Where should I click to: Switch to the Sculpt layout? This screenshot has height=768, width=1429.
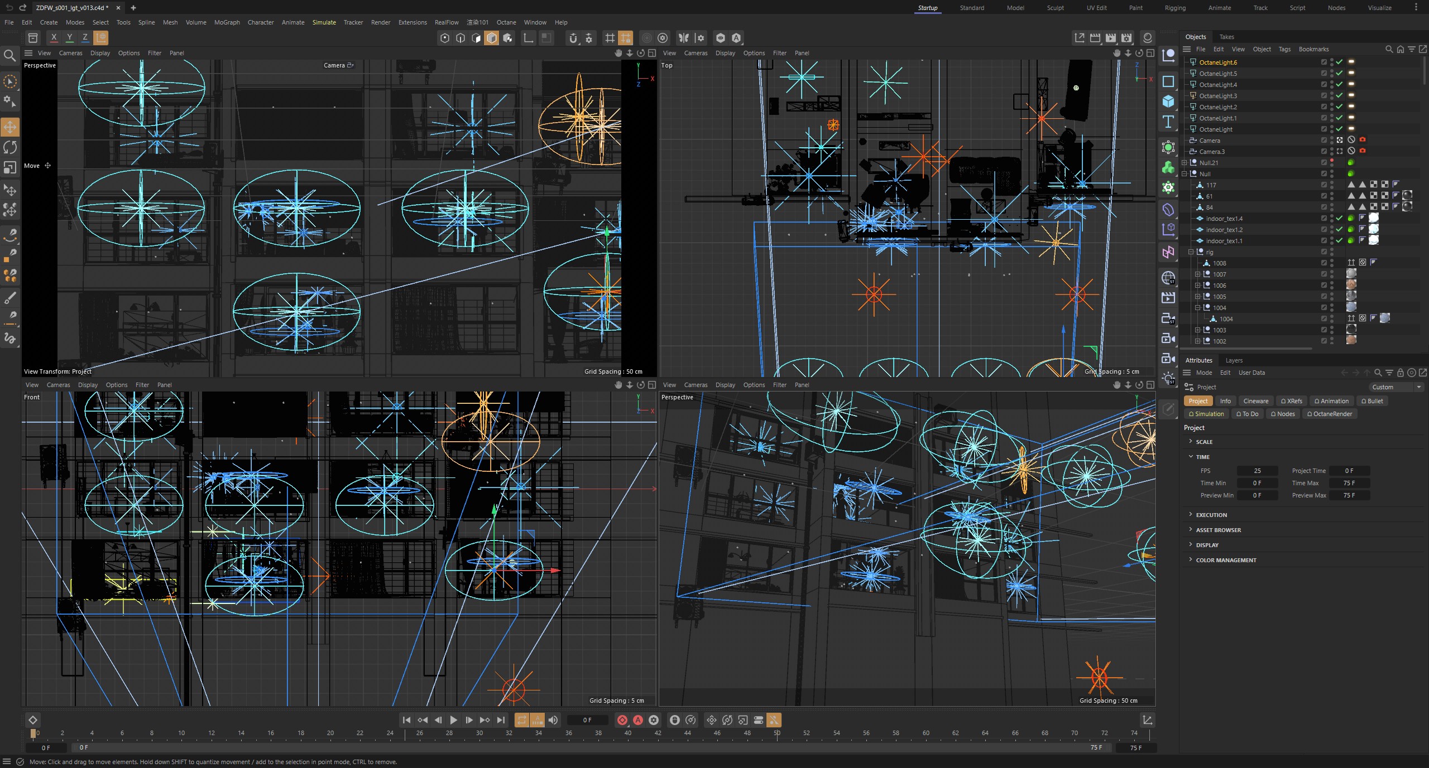[1055, 8]
